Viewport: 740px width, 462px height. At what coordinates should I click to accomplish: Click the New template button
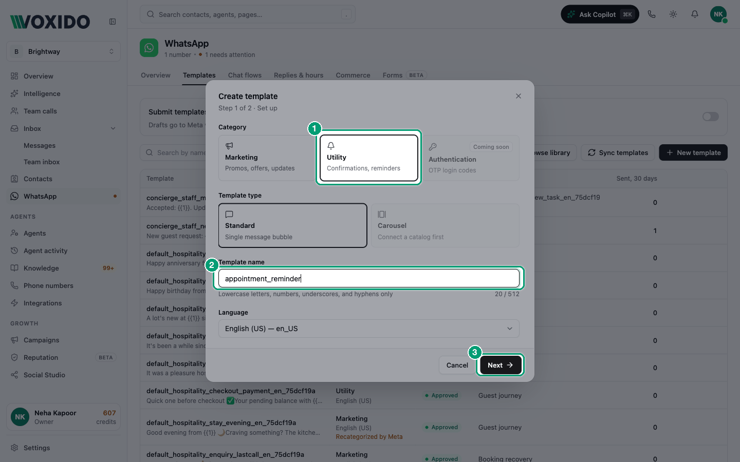point(693,152)
